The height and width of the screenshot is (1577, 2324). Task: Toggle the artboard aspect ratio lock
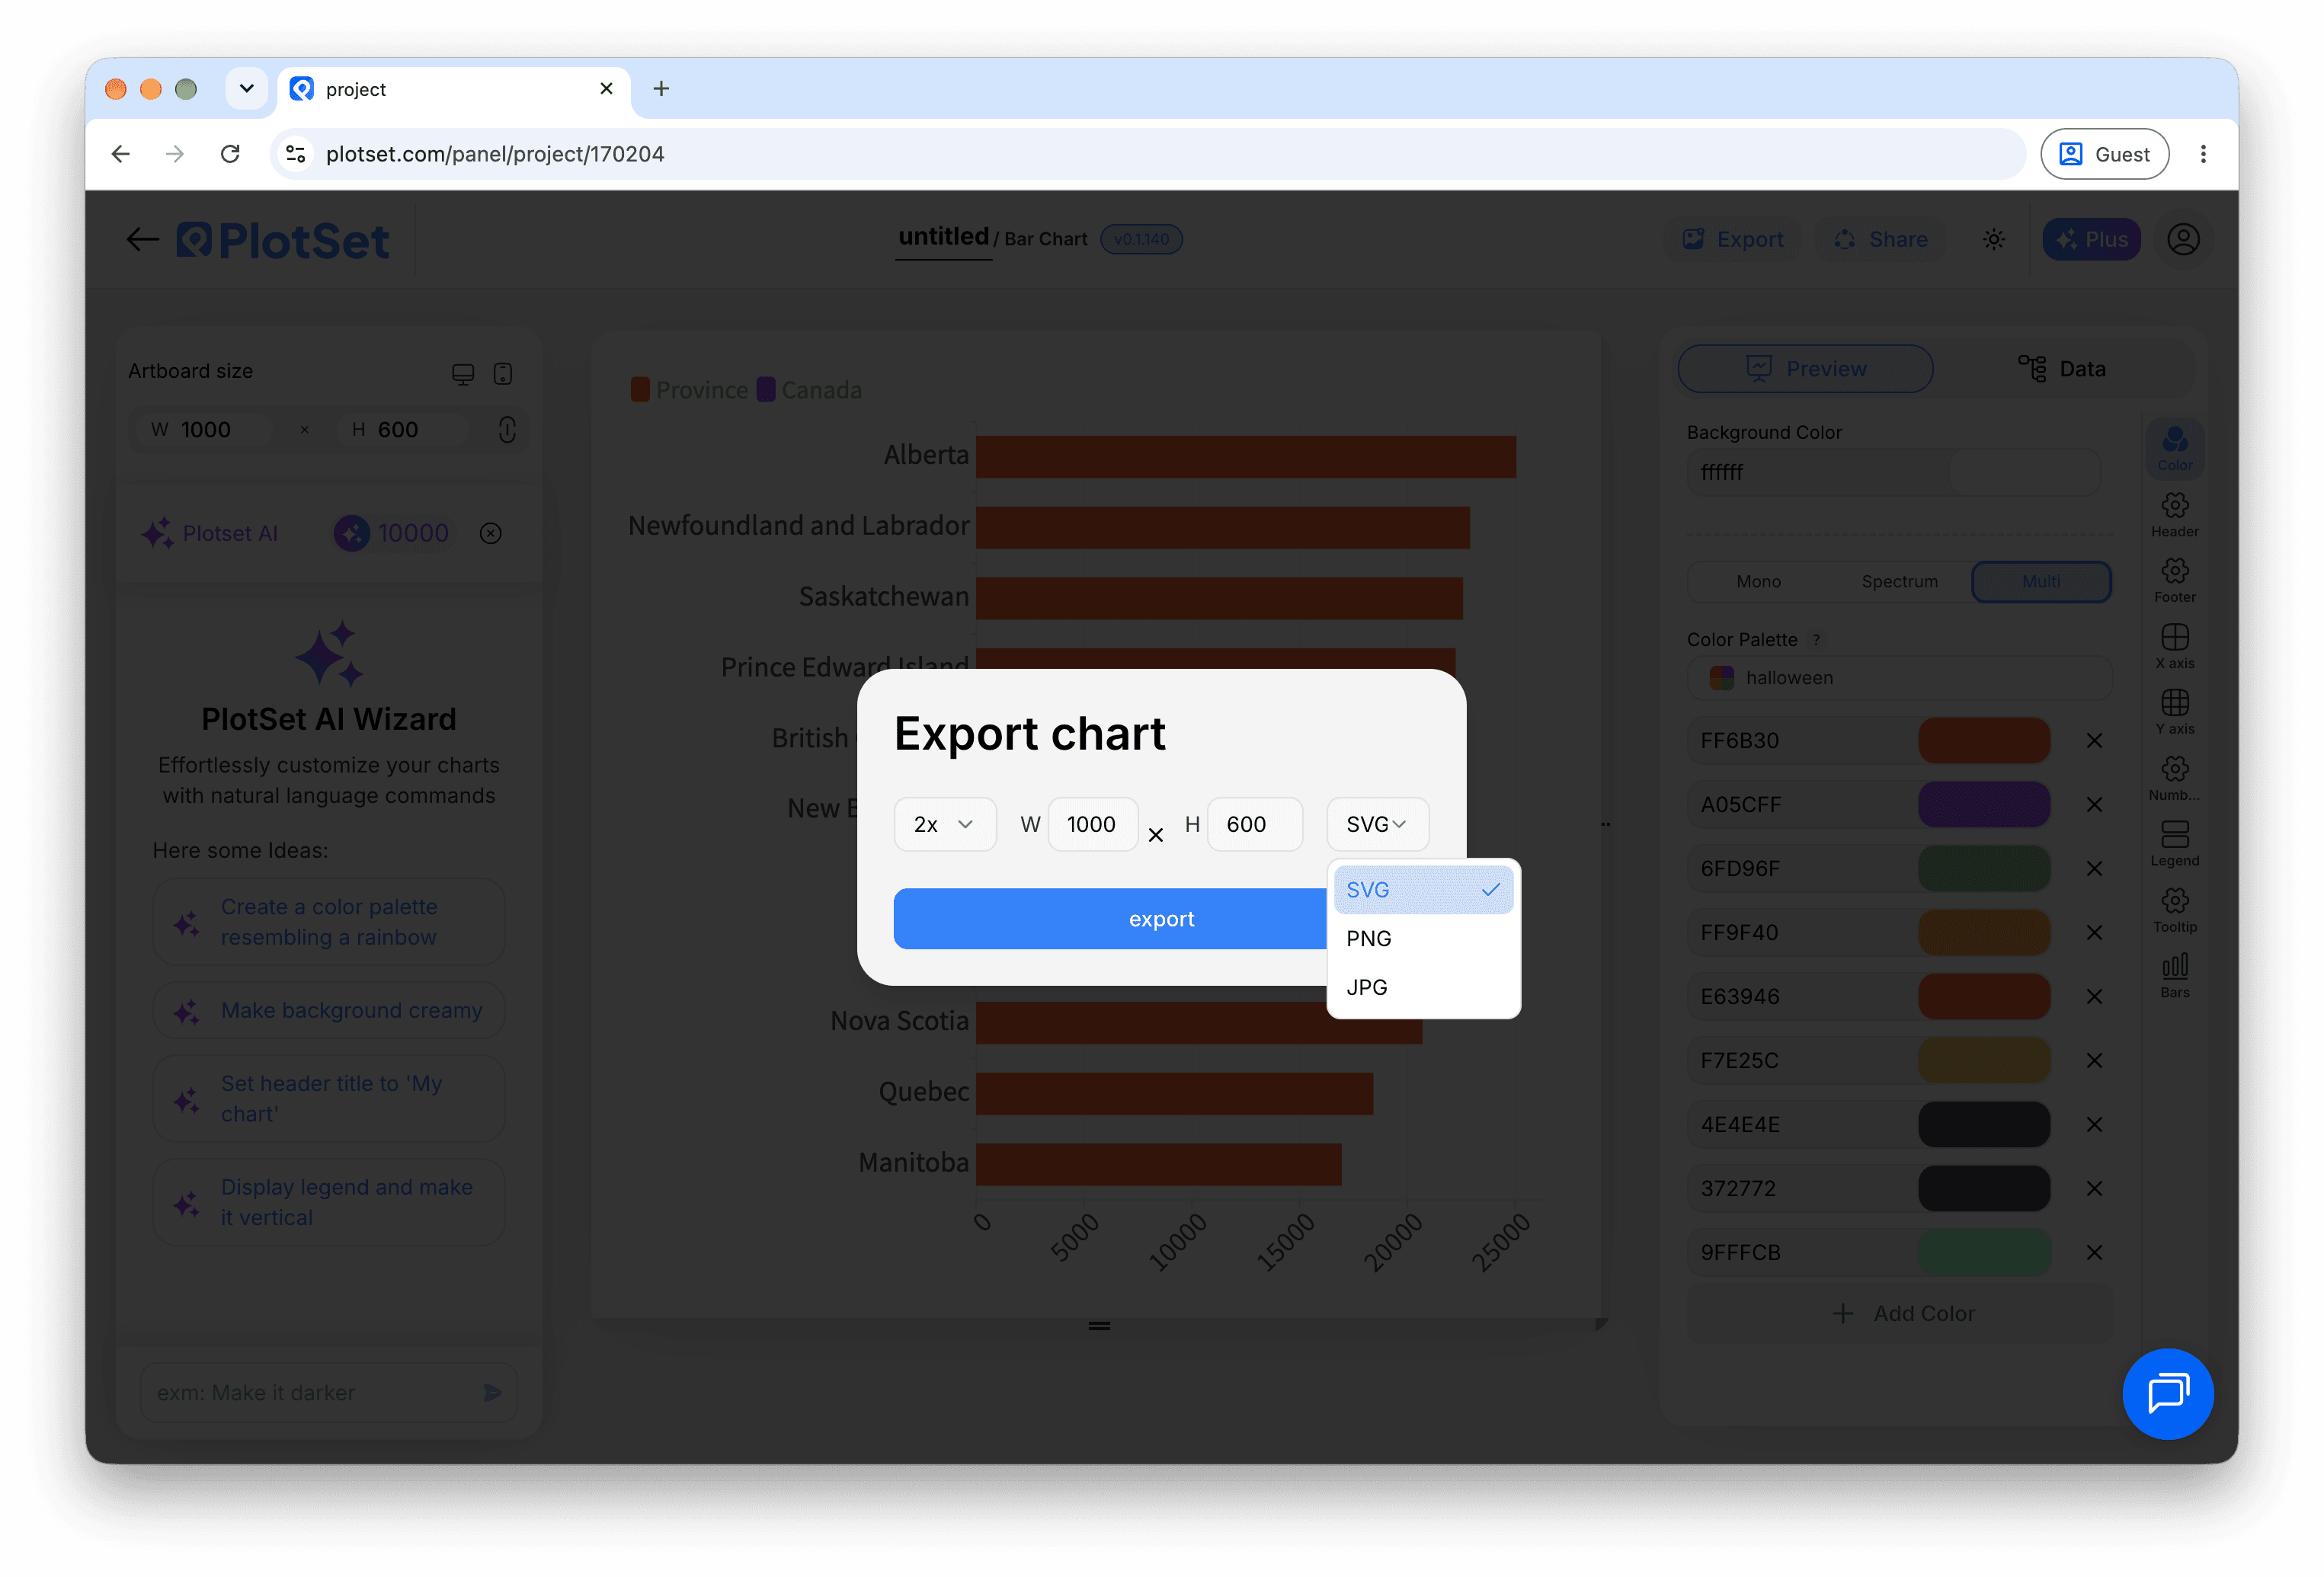tap(507, 430)
